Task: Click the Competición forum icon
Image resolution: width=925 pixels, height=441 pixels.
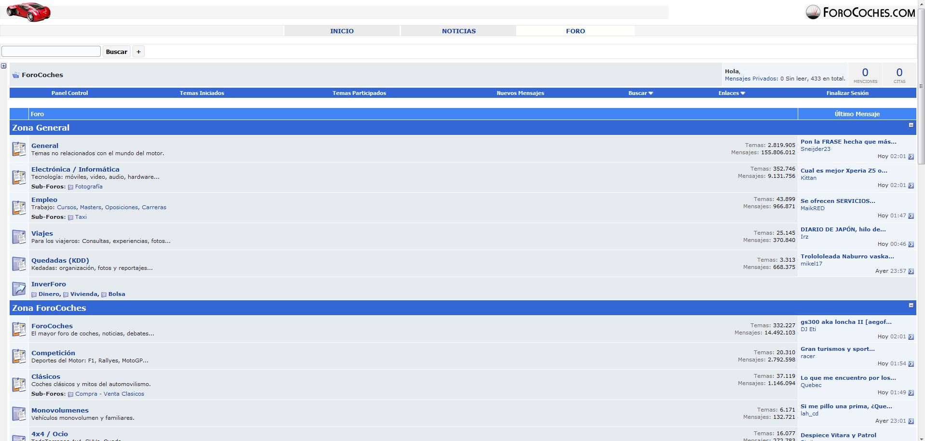Action: (19, 356)
